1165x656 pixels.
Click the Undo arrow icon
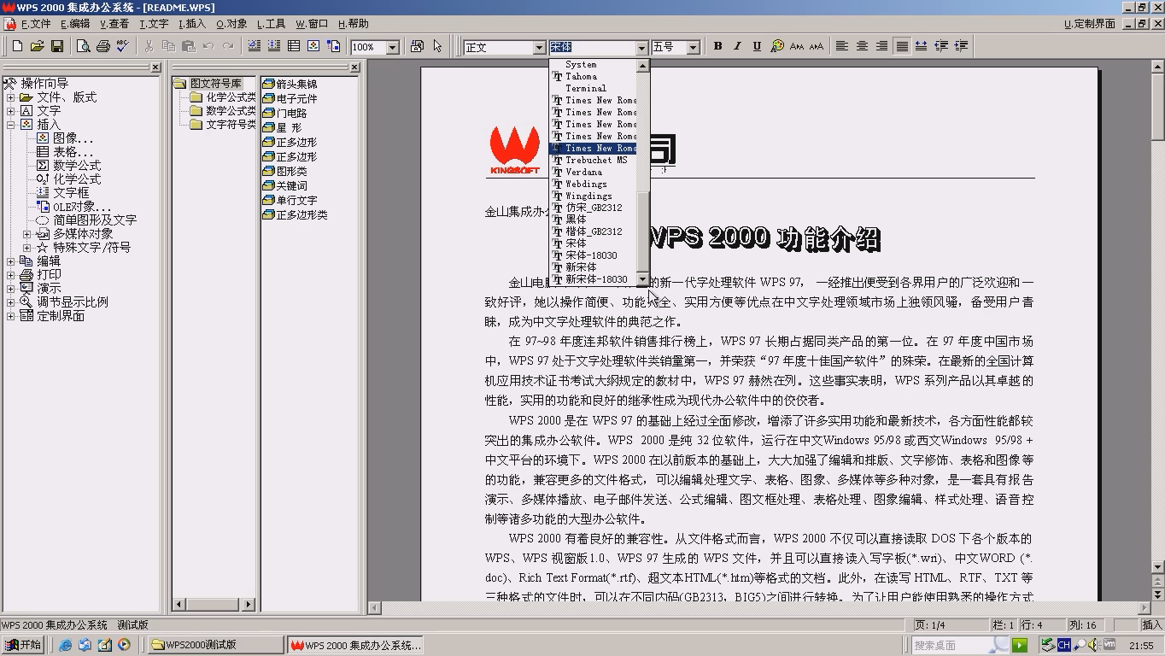(208, 46)
